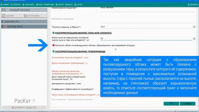Switch to the ЗДАНИЯ tab

12,16
